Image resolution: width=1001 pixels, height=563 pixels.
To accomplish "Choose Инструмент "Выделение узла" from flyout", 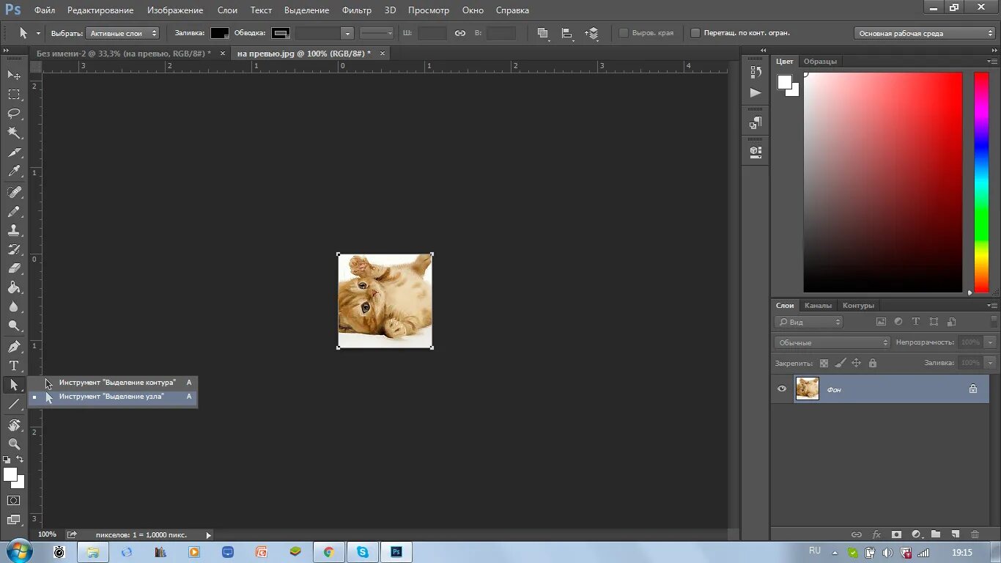I will tap(114, 397).
